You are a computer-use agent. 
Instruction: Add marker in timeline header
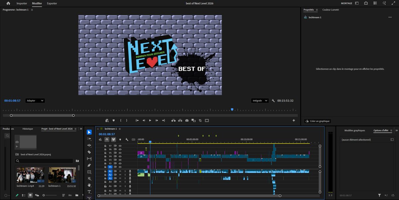coord(120,140)
